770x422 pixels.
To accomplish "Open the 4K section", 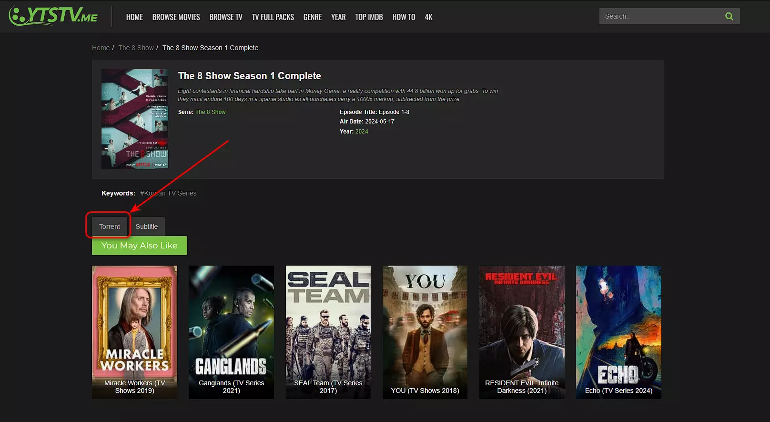I will coord(428,17).
